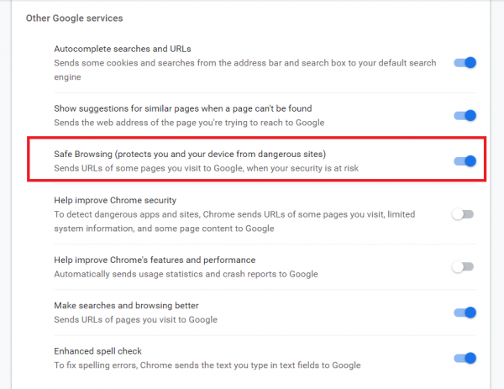Click the "Make searches and browsing better" title

click(x=126, y=306)
